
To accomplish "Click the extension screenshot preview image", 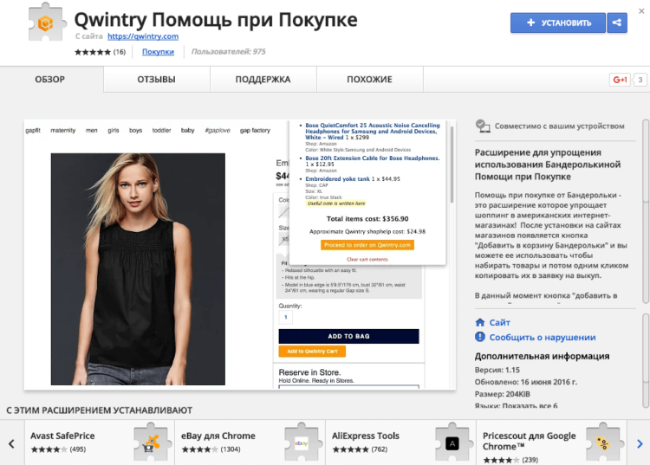I will pyautogui.click(x=239, y=255).
